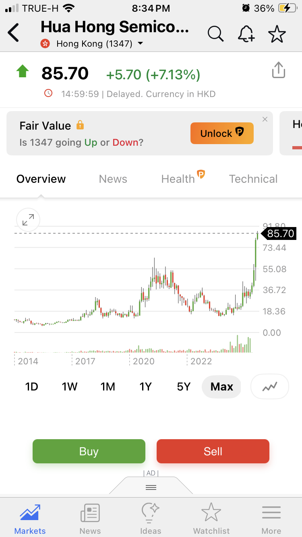Open Markets in bottom navigation
This screenshot has width=302, height=537.
click(30, 519)
